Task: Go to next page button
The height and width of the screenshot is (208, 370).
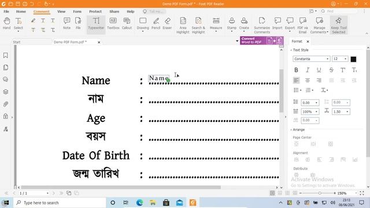Action: 54,193
